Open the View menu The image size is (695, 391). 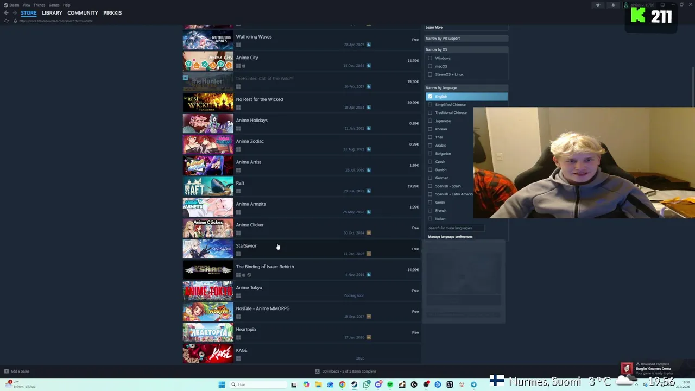pyautogui.click(x=26, y=5)
